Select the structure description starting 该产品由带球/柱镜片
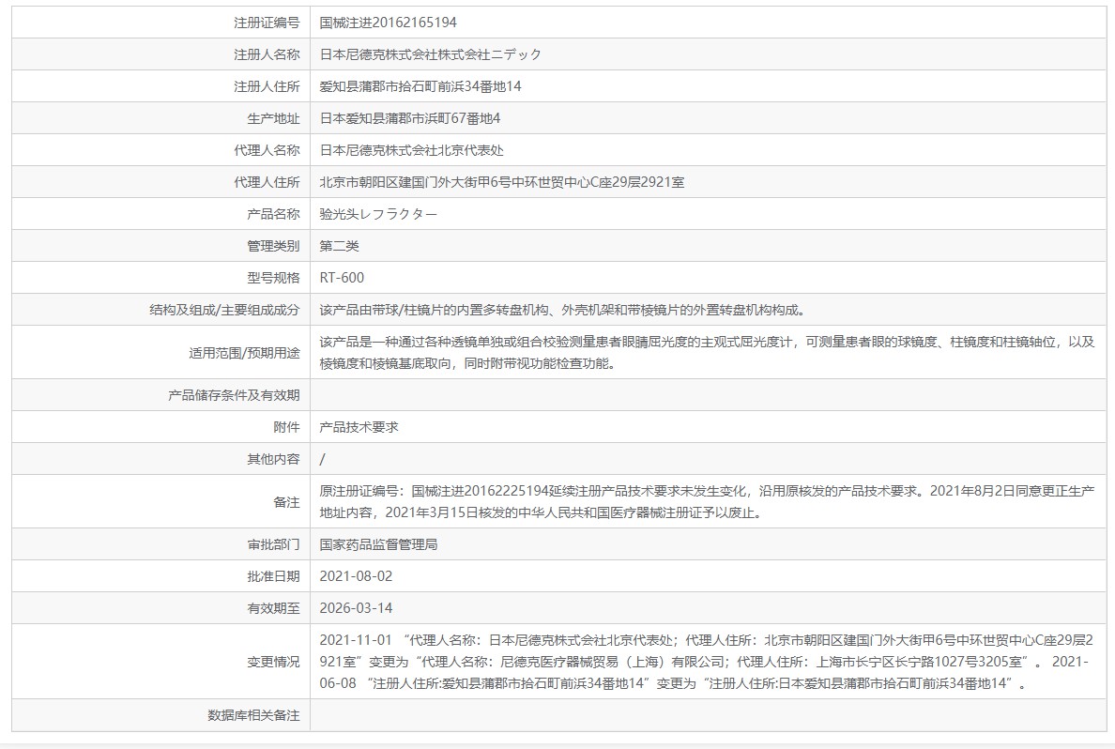1115x749 pixels. pos(562,311)
